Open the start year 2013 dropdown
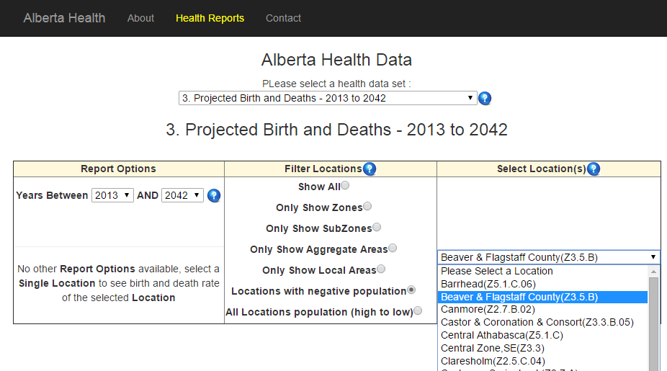The height and width of the screenshot is (371, 667). click(112, 195)
